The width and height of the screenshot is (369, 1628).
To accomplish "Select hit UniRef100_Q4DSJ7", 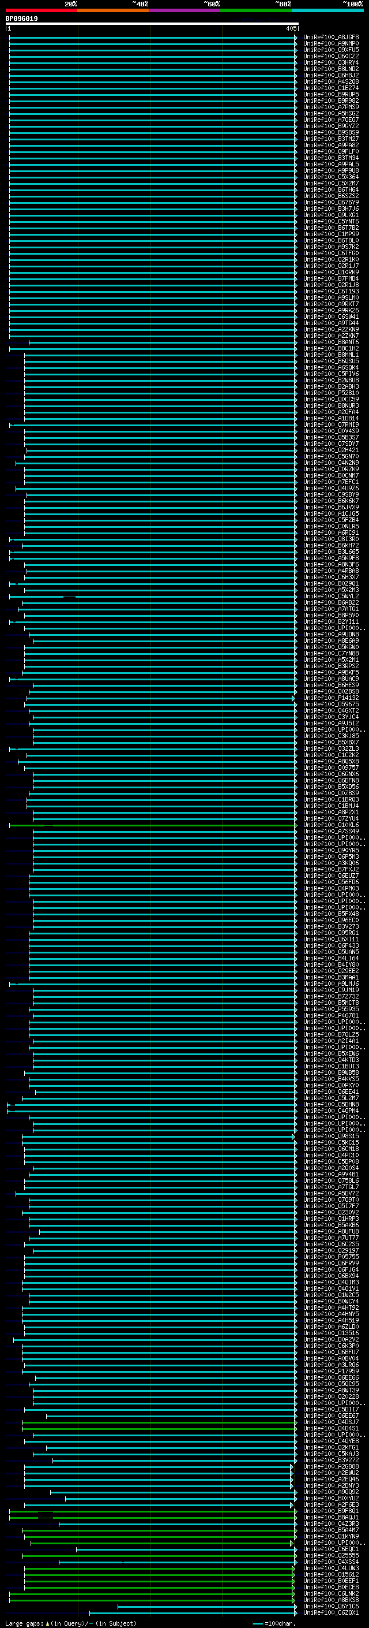I will 331,1422.
